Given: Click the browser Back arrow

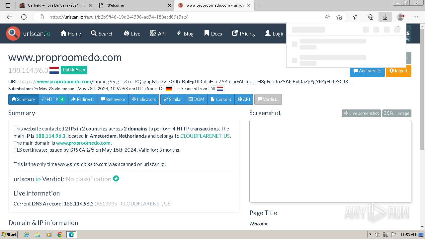Looking at the screenshot, I should (x=9, y=17).
